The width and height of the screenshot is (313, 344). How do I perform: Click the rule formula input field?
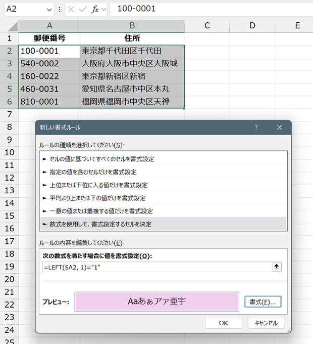point(157,267)
